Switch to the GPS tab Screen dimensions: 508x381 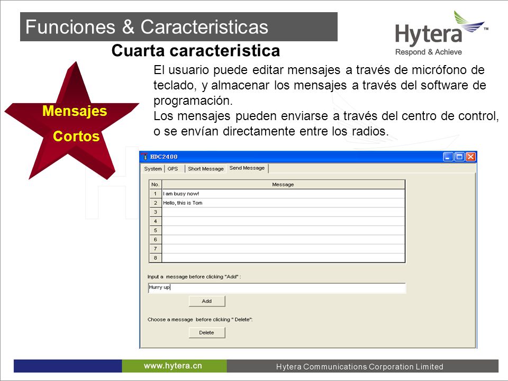coord(173,169)
